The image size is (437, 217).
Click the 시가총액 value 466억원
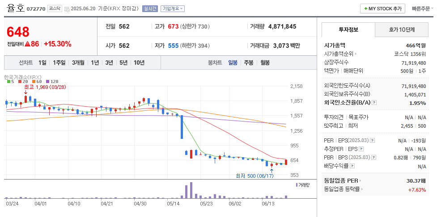point(416,46)
